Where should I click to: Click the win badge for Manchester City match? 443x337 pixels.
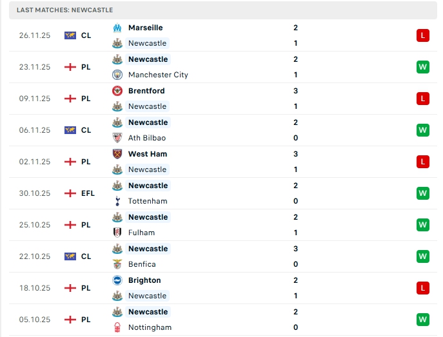(422, 67)
